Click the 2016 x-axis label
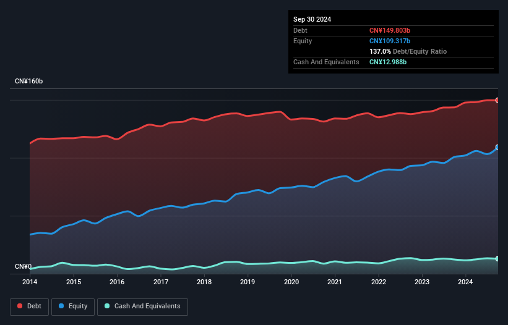Image resolution: width=508 pixels, height=325 pixels. 117,282
